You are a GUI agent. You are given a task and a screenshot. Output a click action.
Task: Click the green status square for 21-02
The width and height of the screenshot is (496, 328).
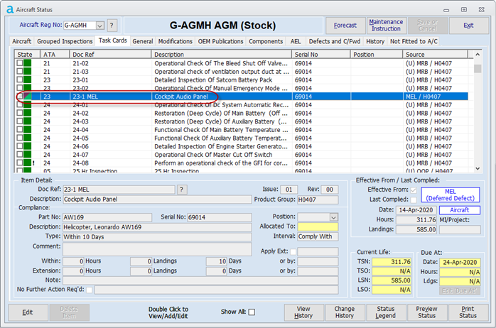28,63
